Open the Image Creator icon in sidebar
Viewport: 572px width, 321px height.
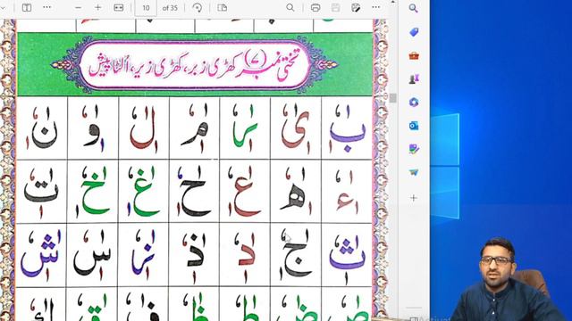[414, 149]
